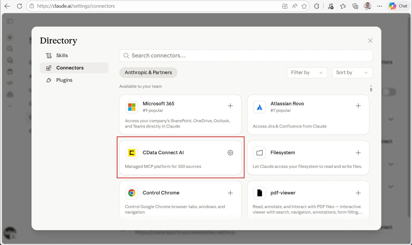Add the pdf-viewer connector plus icon

[x=358, y=193]
